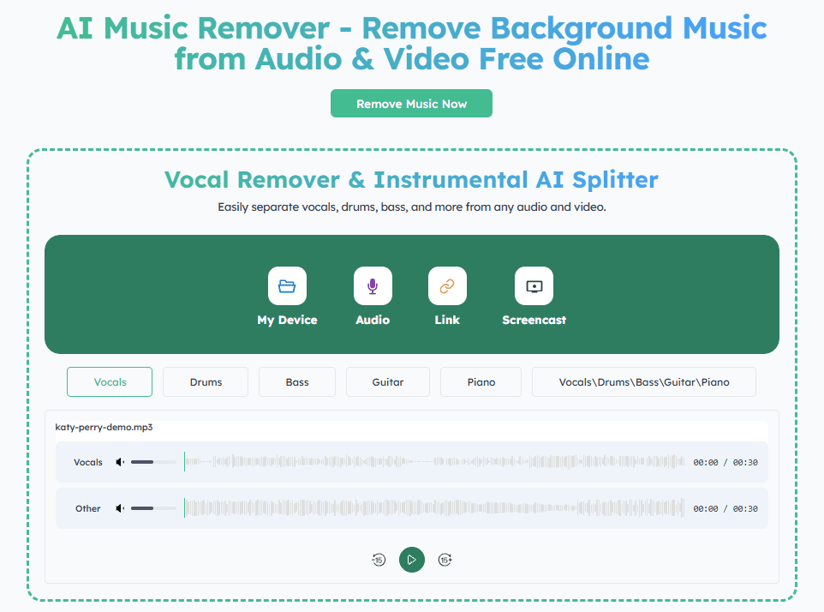The image size is (824, 612).
Task: Choose the Guitar tab
Action: tap(388, 382)
